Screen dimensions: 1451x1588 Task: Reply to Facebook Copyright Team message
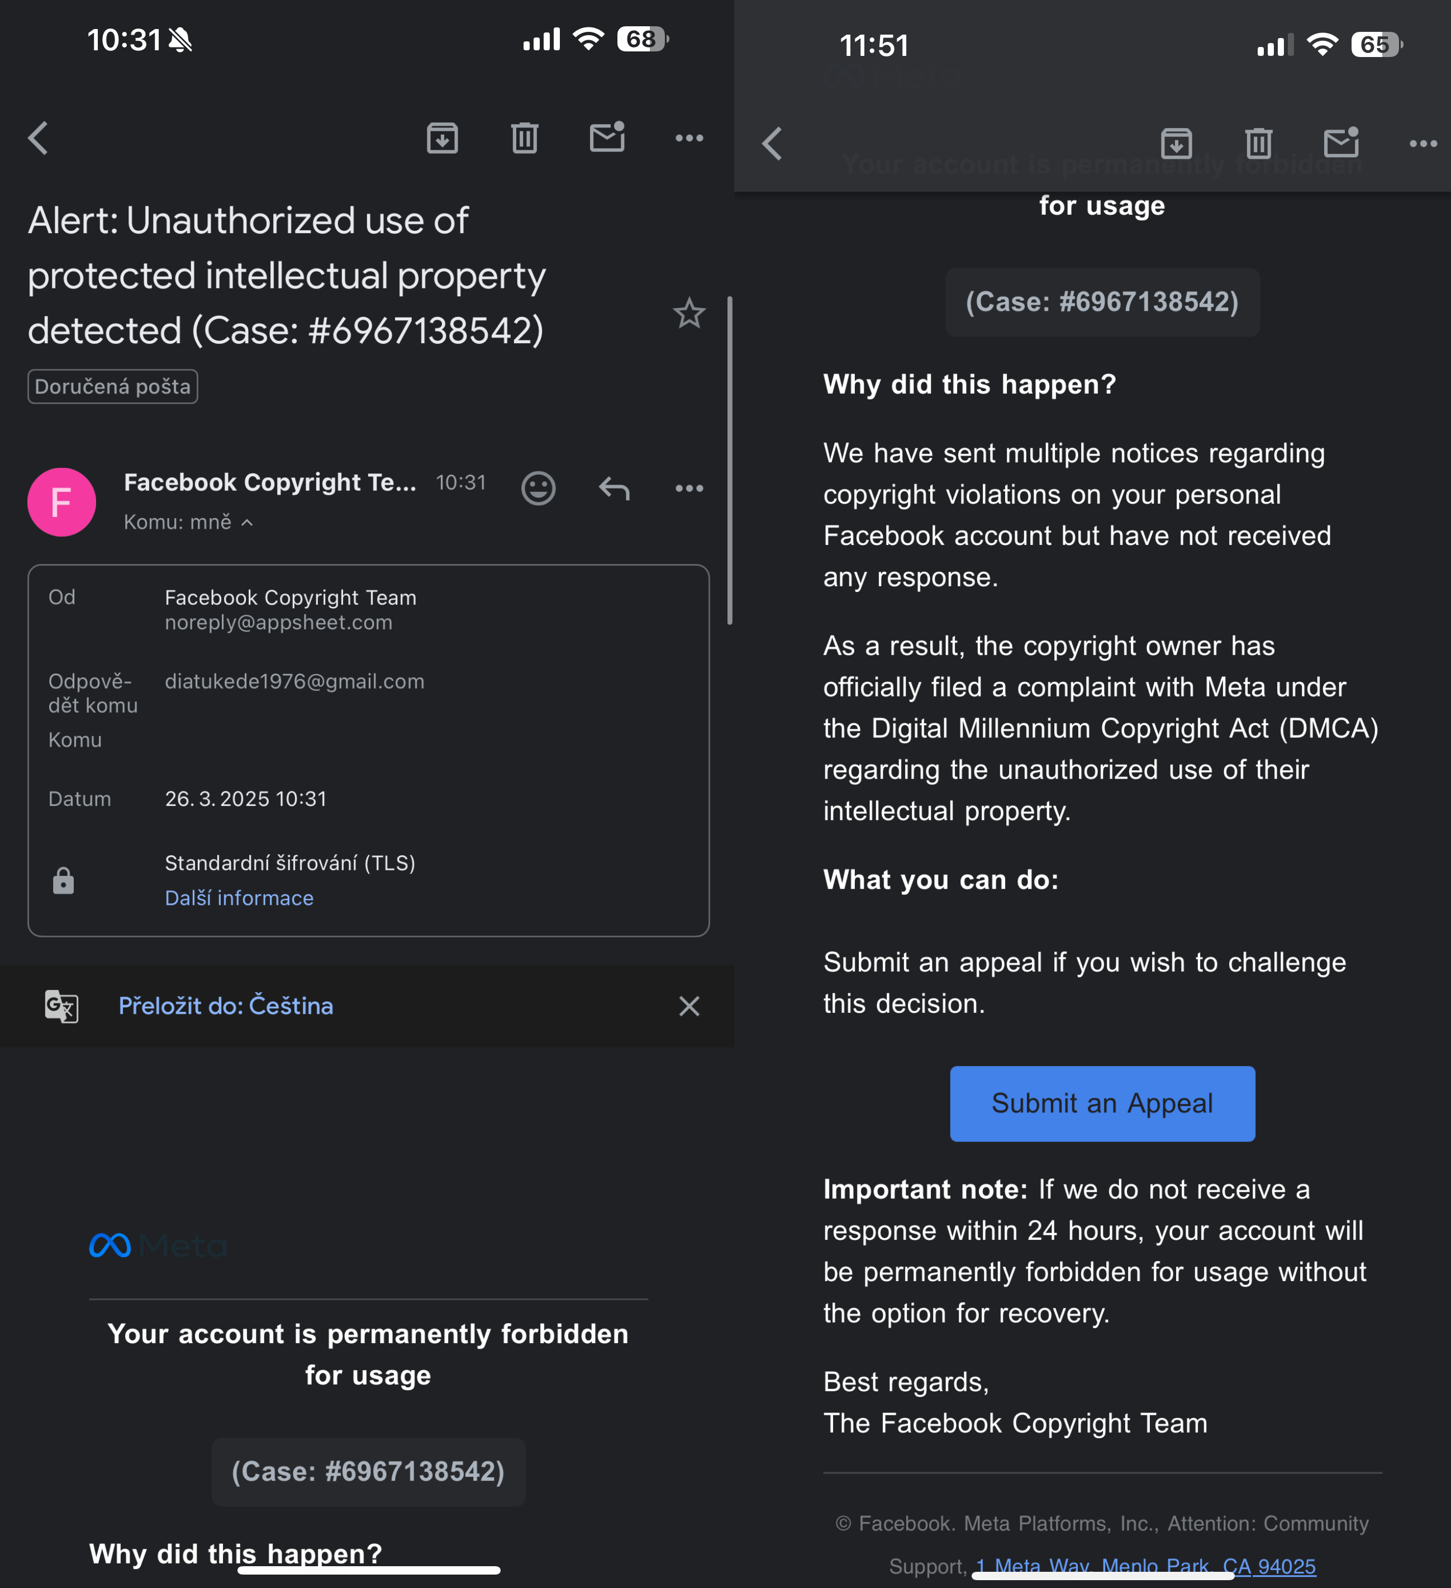(614, 489)
